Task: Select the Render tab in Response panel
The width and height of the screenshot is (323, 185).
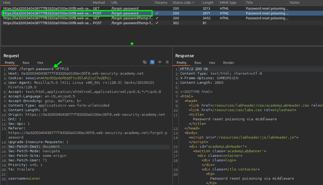Action: tap(228, 63)
